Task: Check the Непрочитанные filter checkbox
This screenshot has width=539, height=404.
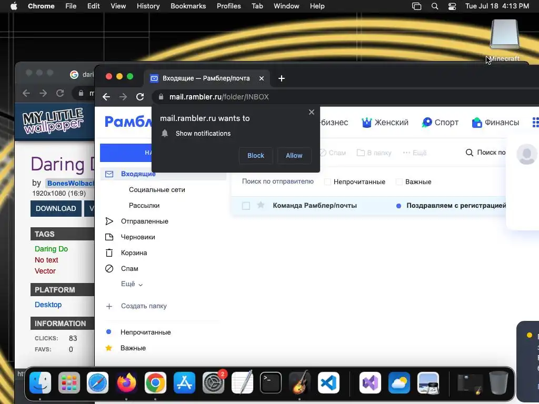Action: 327,181
